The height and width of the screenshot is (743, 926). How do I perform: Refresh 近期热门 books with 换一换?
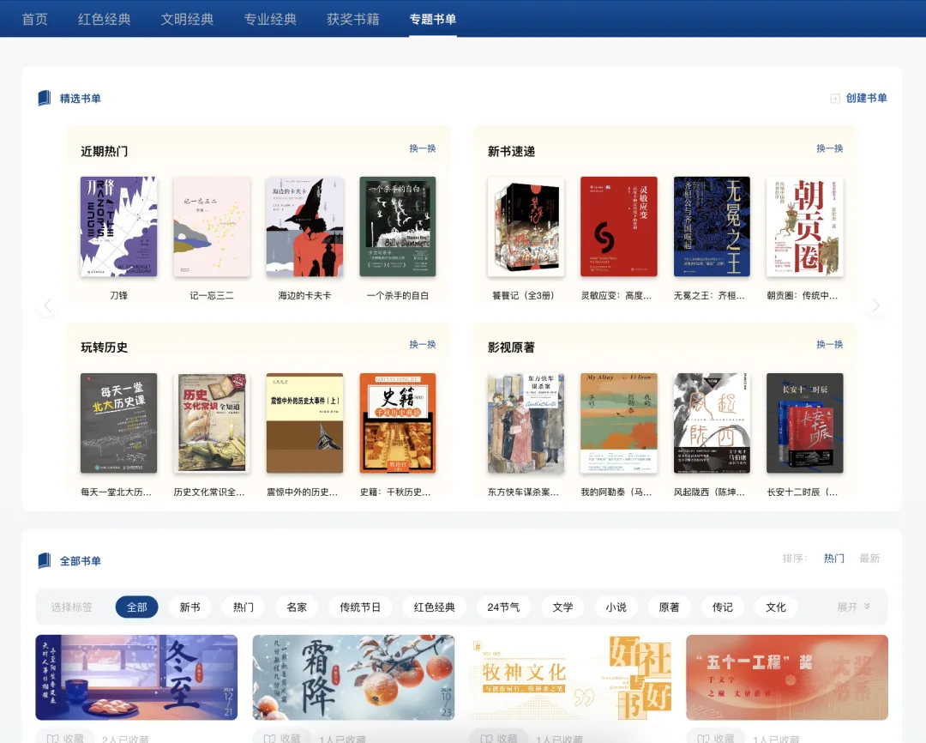[422, 148]
